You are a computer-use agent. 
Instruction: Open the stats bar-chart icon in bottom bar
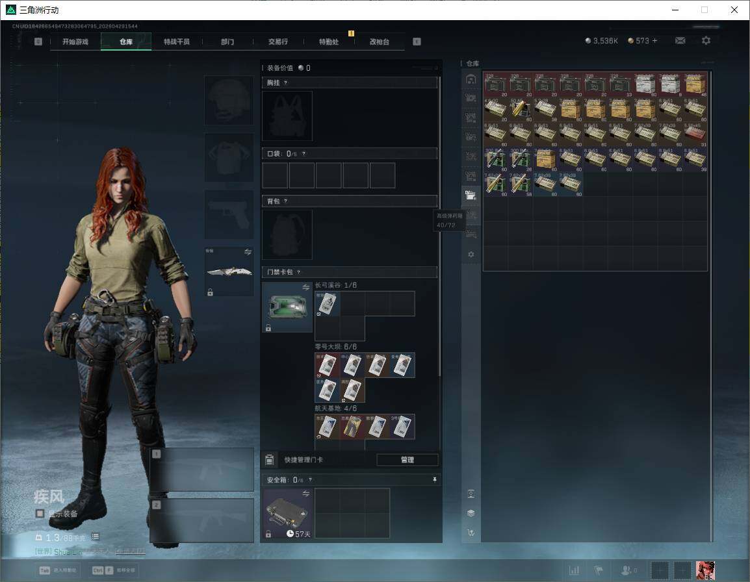pyautogui.click(x=574, y=570)
